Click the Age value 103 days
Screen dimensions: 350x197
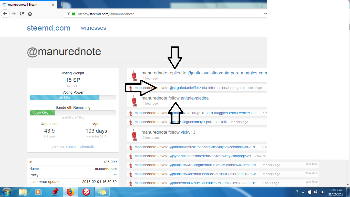coord(96,131)
